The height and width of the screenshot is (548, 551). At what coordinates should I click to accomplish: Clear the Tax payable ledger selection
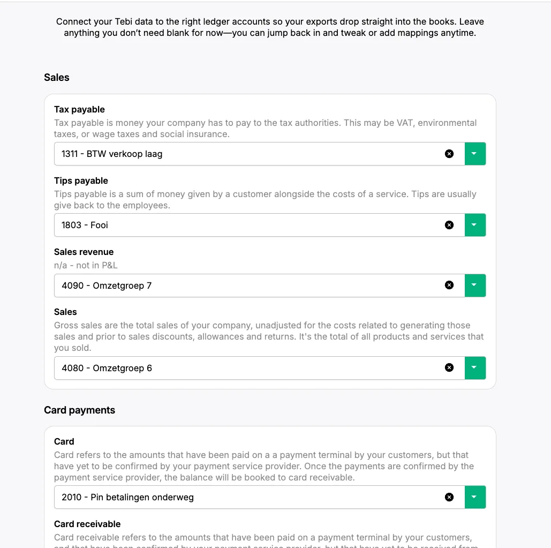tap(449, 154)
